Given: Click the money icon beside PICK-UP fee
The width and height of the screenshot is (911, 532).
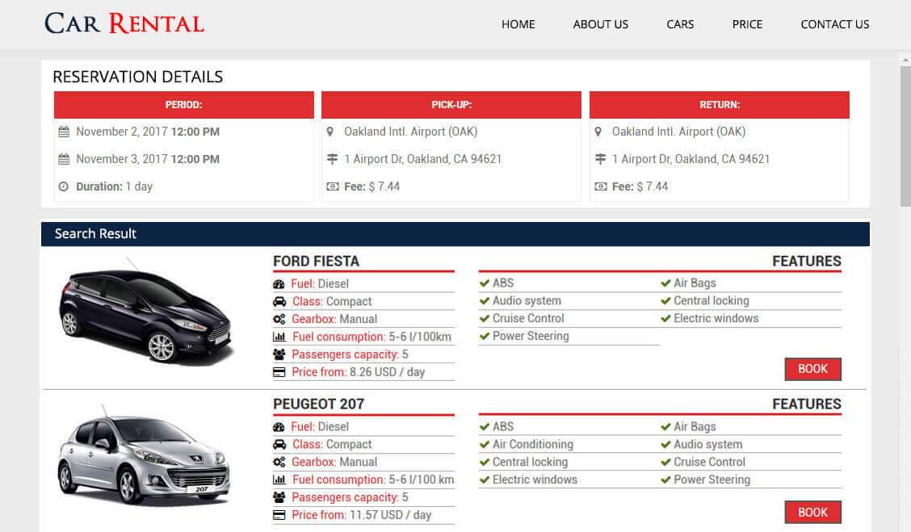Looking at the screenshot, I should (332, 186).
